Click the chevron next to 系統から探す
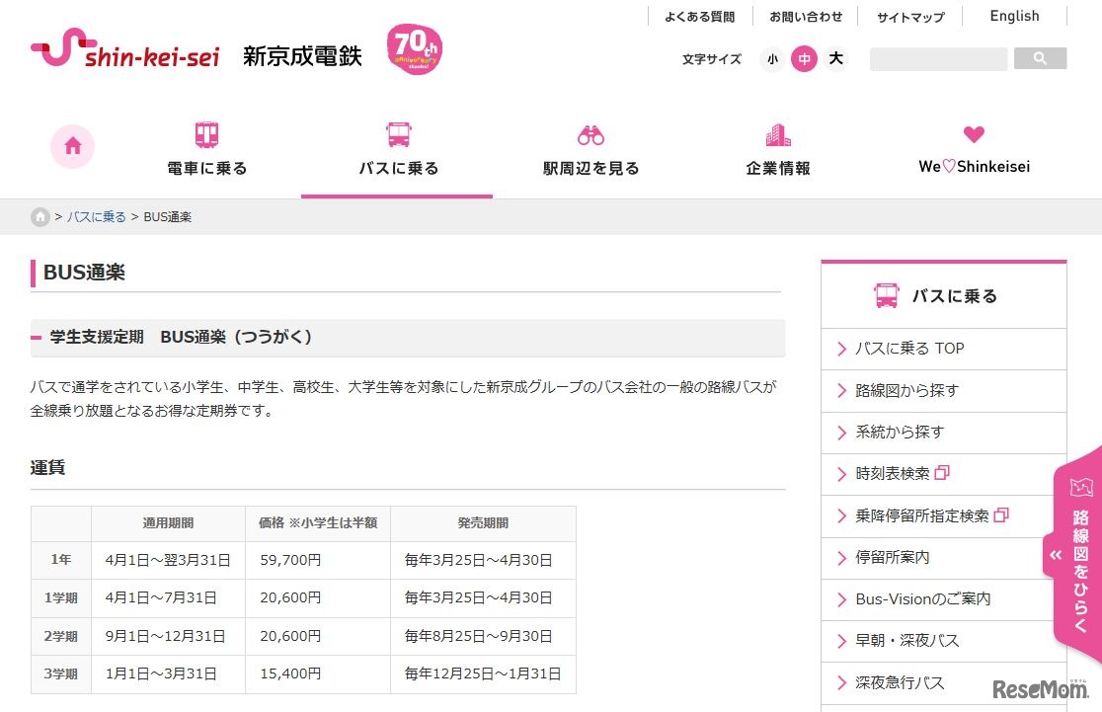The height and width of the screenshot is (712, 1102). pyautogui.click(x=842, y=433)
